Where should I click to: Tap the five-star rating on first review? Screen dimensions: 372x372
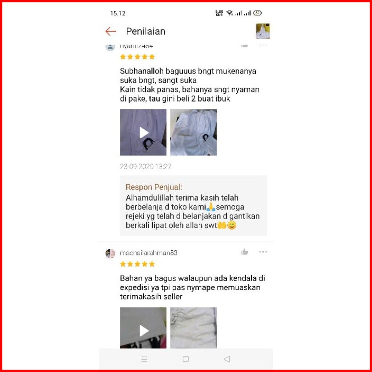pos(137,56)
